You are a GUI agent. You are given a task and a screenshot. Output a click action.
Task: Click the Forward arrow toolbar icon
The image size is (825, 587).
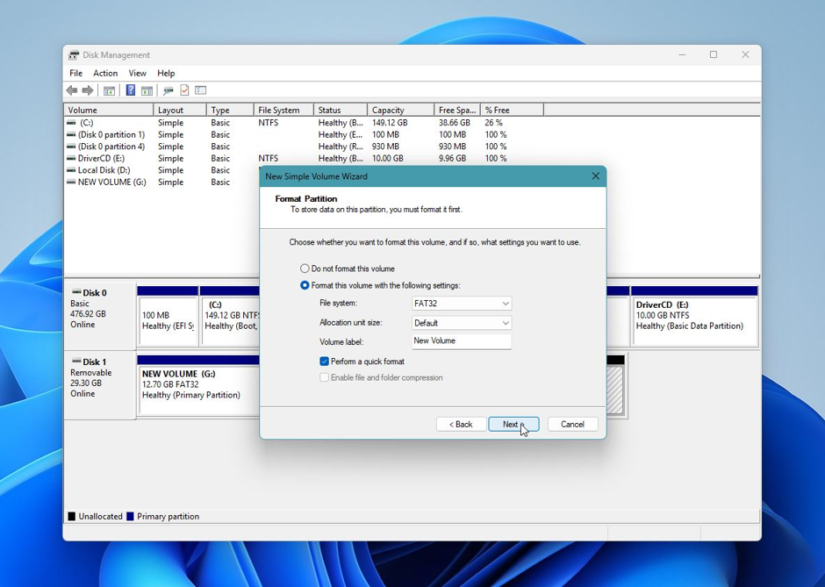[88, 90]
